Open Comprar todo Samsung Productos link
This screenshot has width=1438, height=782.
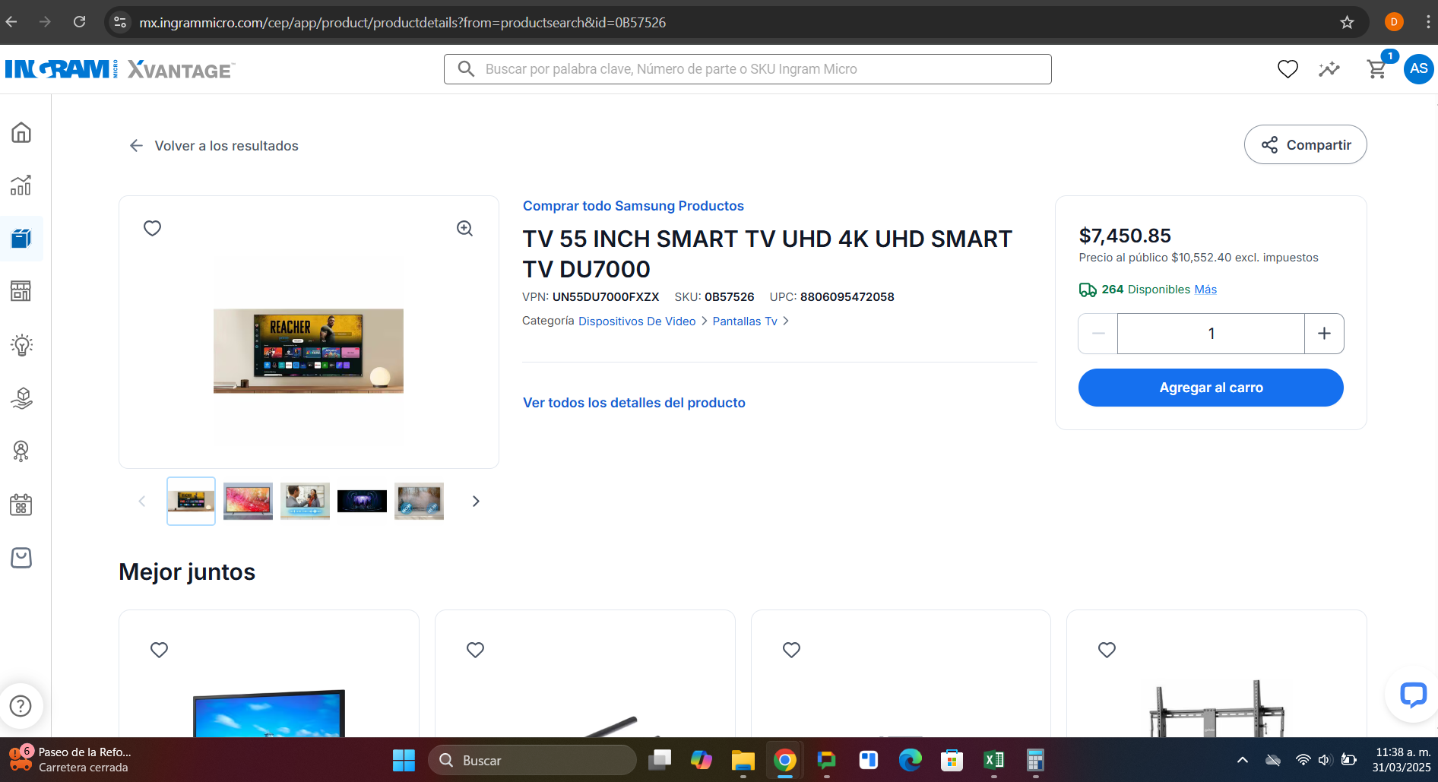(633, 206)
